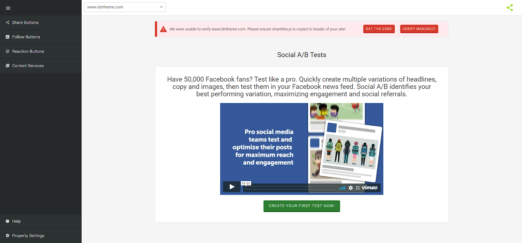Click the GET THE CODE button

[379, 29]
